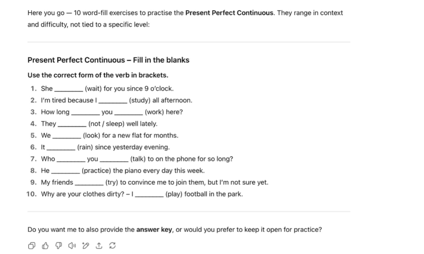
Task: Click the read aloud speaker icon
Action: pyautogui.click(x=72, y=246)
